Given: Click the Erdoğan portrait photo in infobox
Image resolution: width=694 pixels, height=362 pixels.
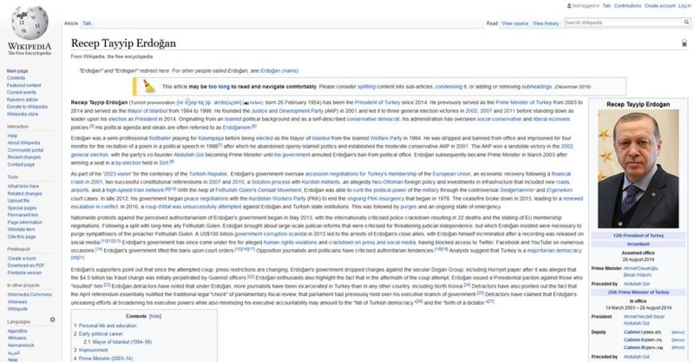Looking at the screenshot, I should tap(638, 169).
